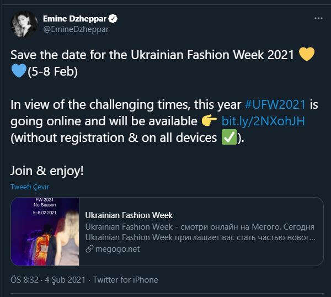
Task: Open the #UFW2021 hashtag
Action: tap(275, 105)
